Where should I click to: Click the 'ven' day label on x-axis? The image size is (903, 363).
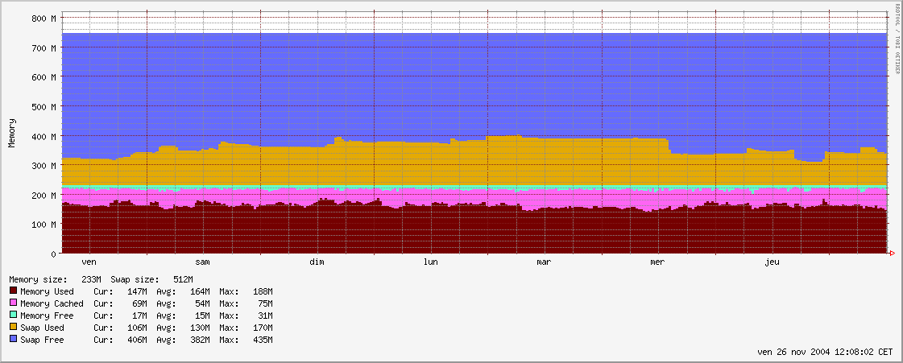[89, 262]
